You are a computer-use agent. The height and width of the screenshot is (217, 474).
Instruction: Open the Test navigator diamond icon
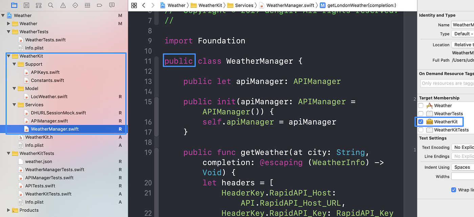75,5
